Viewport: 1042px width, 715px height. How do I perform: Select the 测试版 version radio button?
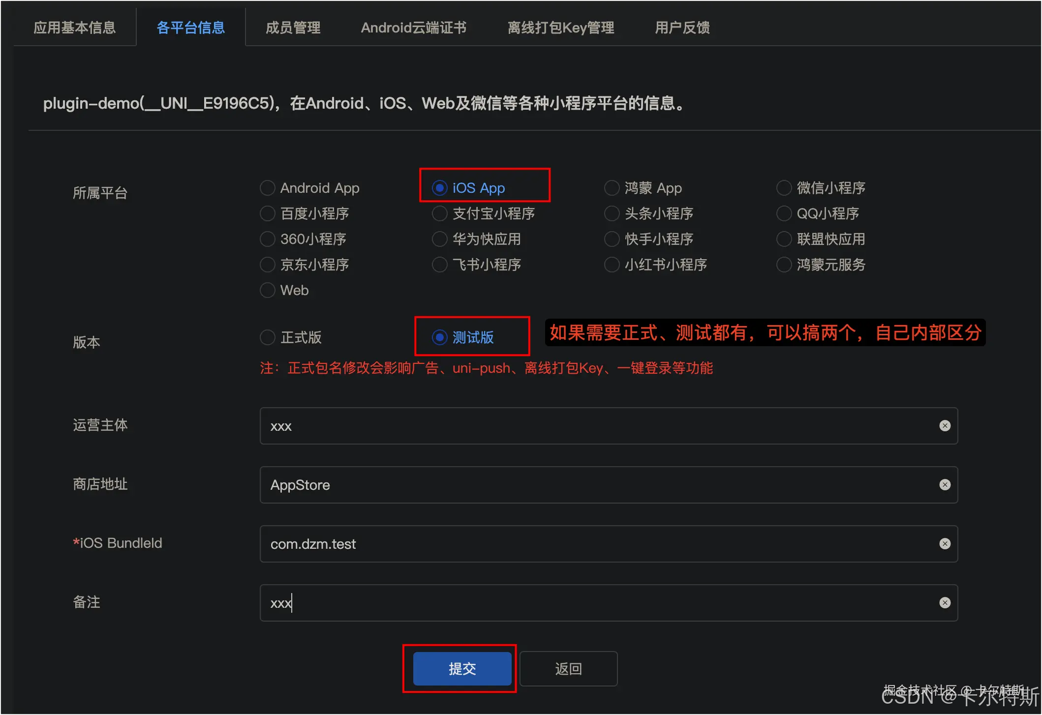coord(439,337)
